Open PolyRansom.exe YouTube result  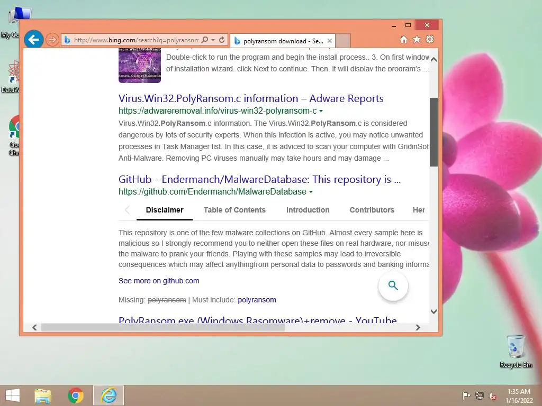coord(258,320)
